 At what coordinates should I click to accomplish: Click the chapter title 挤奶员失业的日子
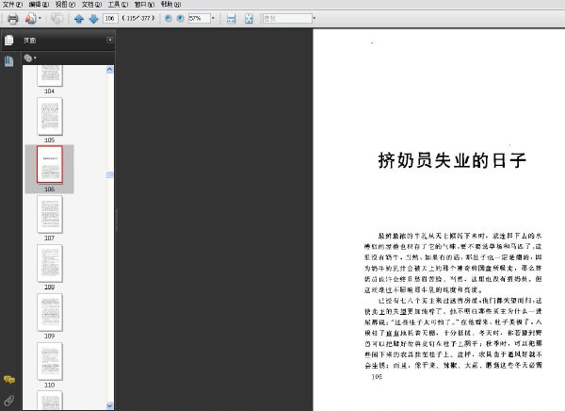(452, 160)
